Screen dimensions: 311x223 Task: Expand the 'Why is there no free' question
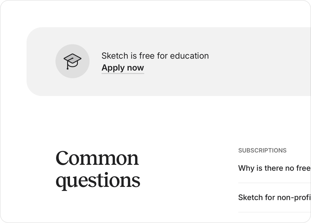coord(274,168)
